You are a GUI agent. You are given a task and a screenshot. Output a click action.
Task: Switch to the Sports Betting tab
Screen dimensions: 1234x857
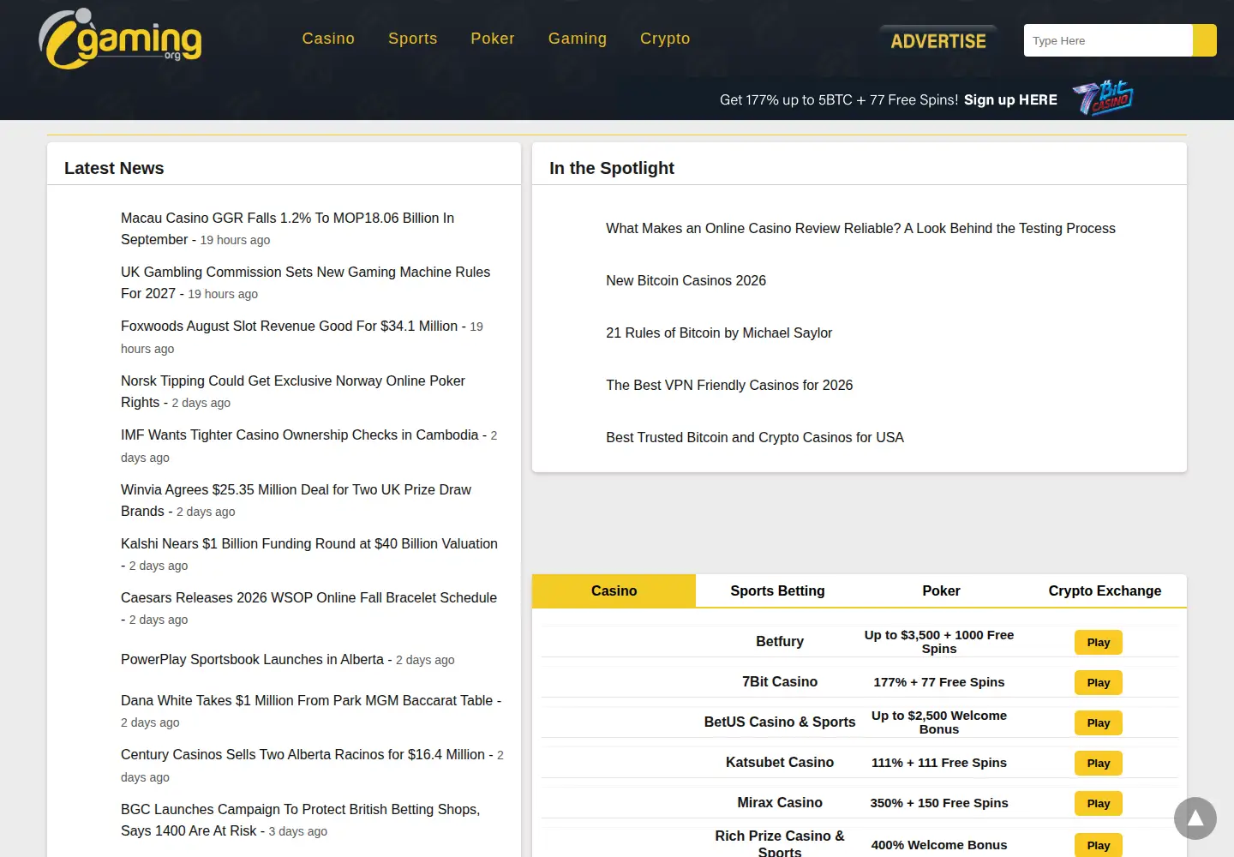[777, 590]
